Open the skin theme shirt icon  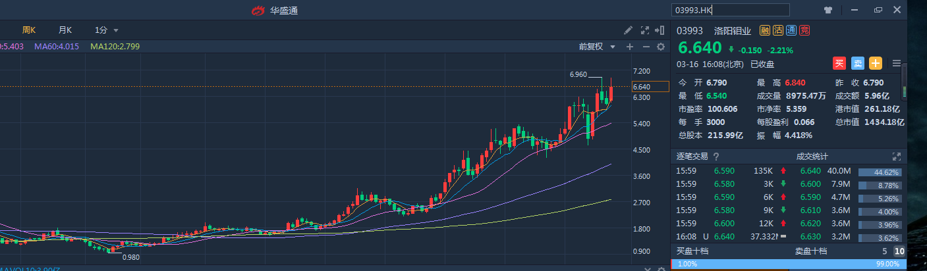(x=828, y=10)
